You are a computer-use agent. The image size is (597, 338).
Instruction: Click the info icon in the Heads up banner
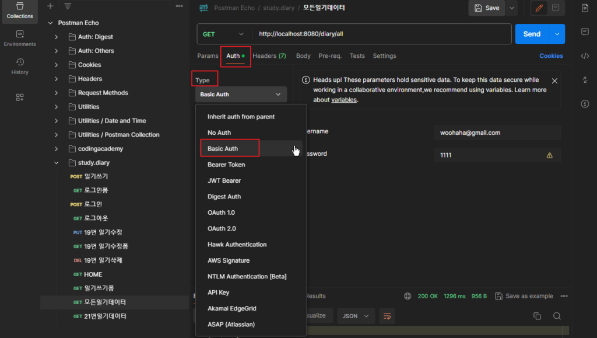(305, 80)
